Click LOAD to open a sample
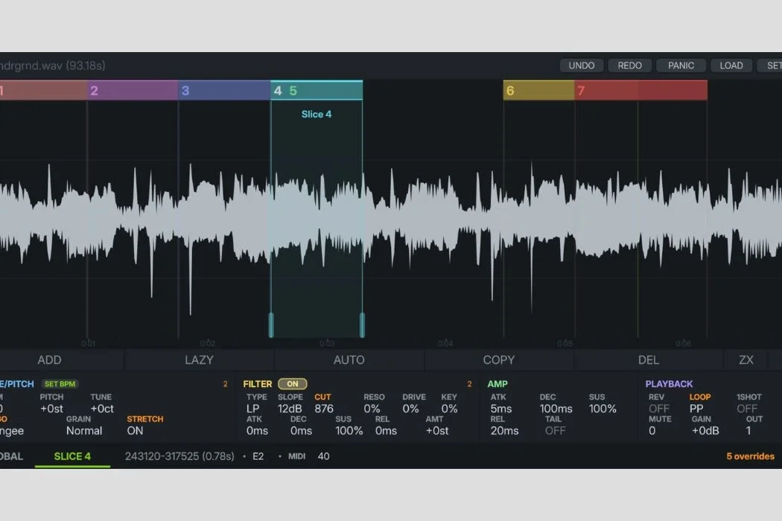Image resolution: width=782 pixels, height=521 pixels. pos(731,65)
